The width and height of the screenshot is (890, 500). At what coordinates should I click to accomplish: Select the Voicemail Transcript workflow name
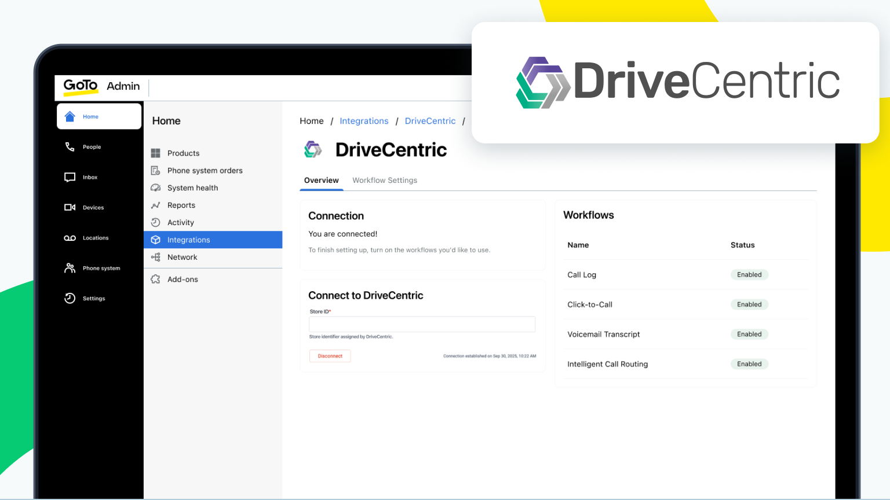pyautogui.click(x=604, y=334)
